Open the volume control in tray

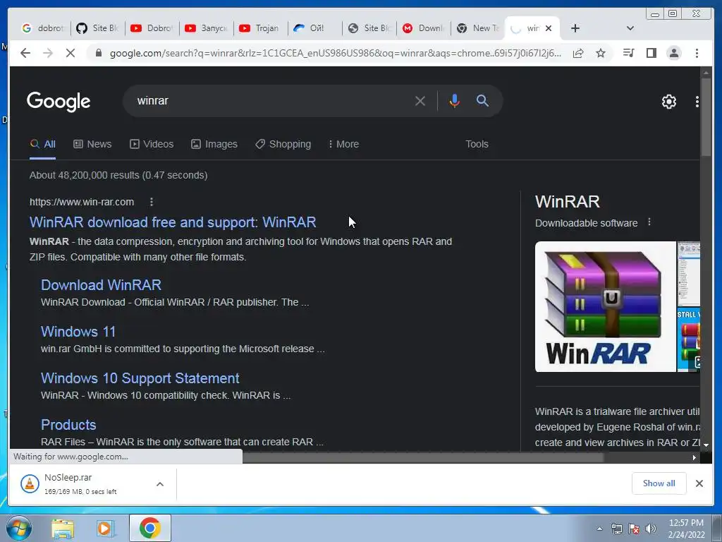click(651, 529)
